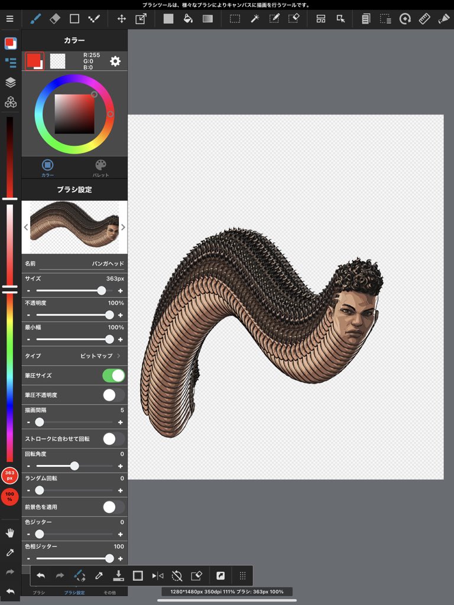454x605 pixels.
Task: Show next brush preview with right chevron
Action: pyautogui.click(x=123, y=227)
